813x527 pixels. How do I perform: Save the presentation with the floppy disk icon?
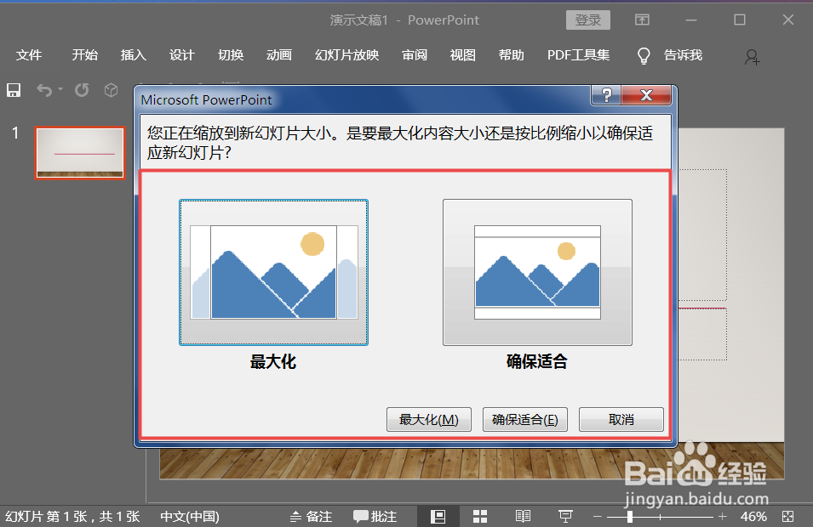click(14, 90)
